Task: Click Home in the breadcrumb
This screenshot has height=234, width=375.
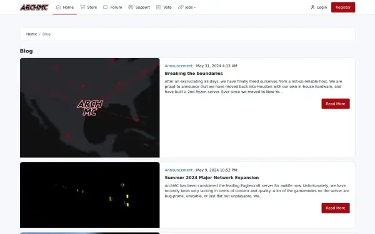Action: pyautogui.click(x=32, y=34)
